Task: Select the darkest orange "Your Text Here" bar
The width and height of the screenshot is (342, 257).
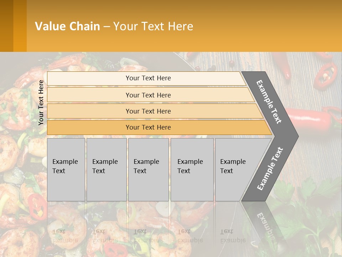Action: tap(148, 127)
